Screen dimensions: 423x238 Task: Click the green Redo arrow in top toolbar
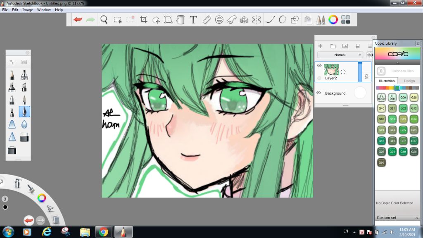[x=90, y=19]
